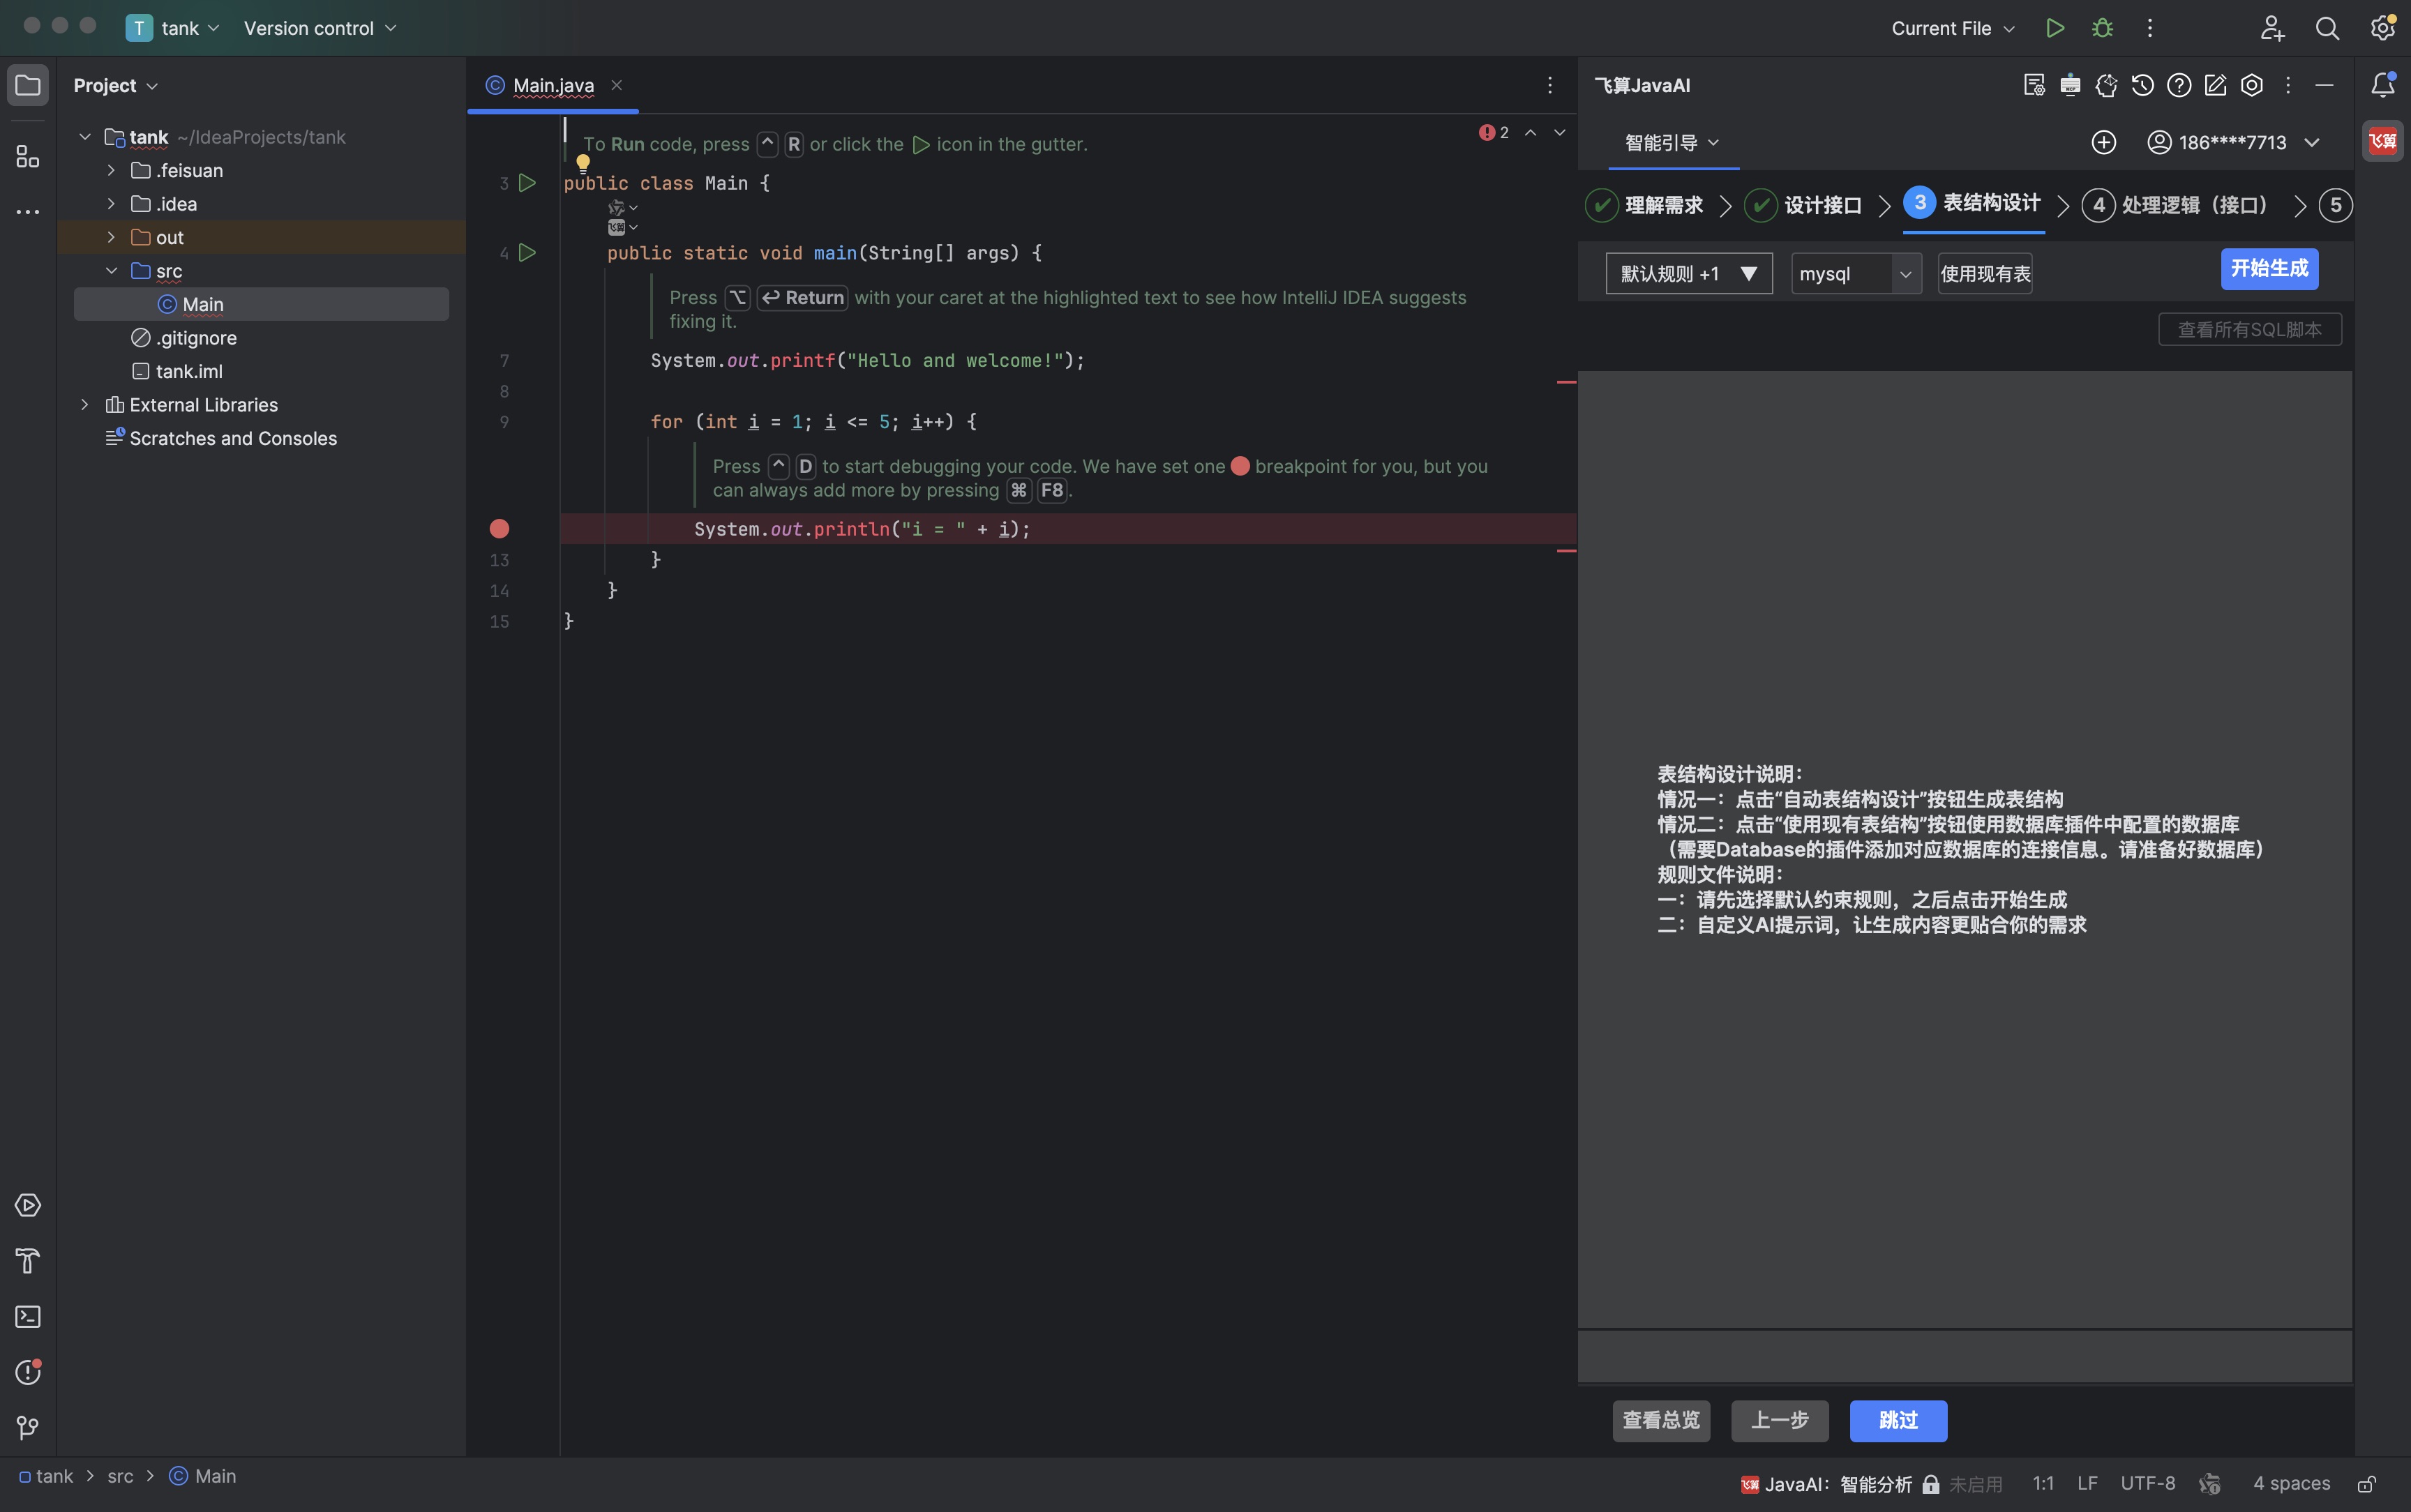Open the Git tool window icon
Screen dimensions: 2411x1512
28,1428
